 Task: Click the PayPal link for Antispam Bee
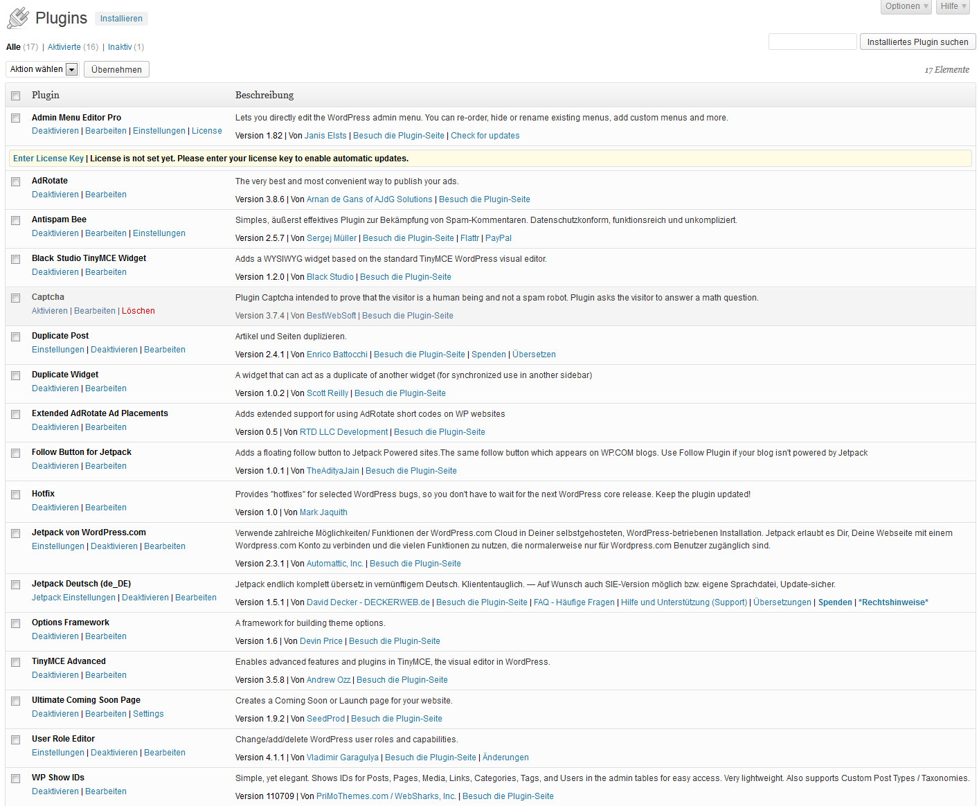(499, 238)
